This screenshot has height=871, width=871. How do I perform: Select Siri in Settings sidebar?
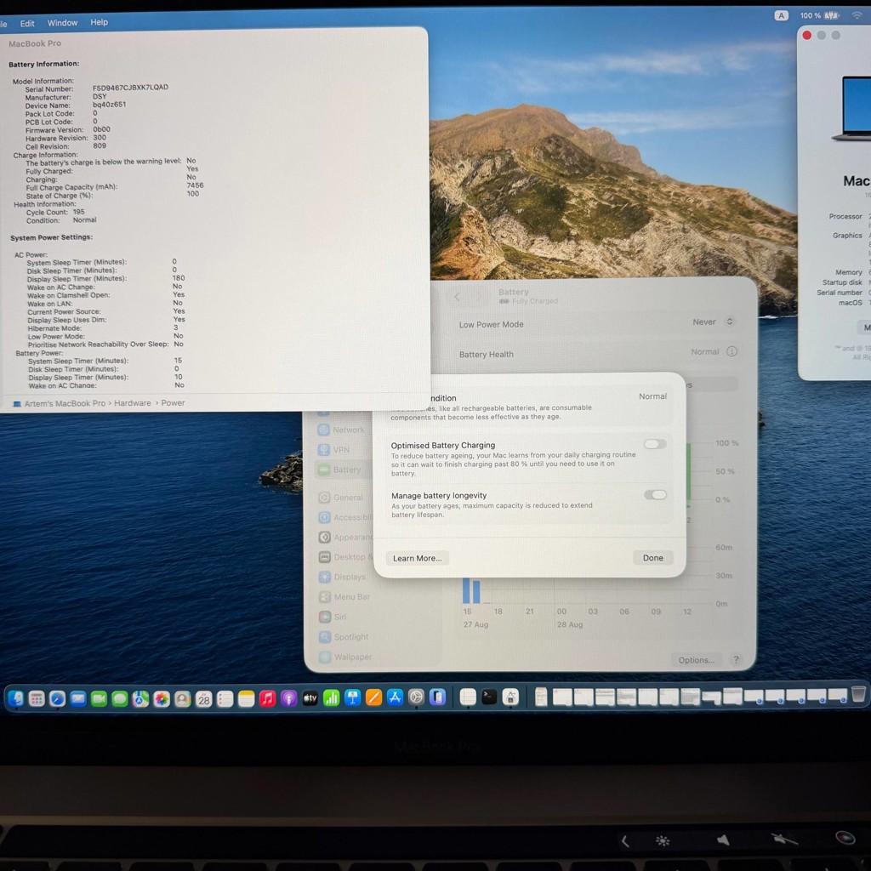pos(333,617)
